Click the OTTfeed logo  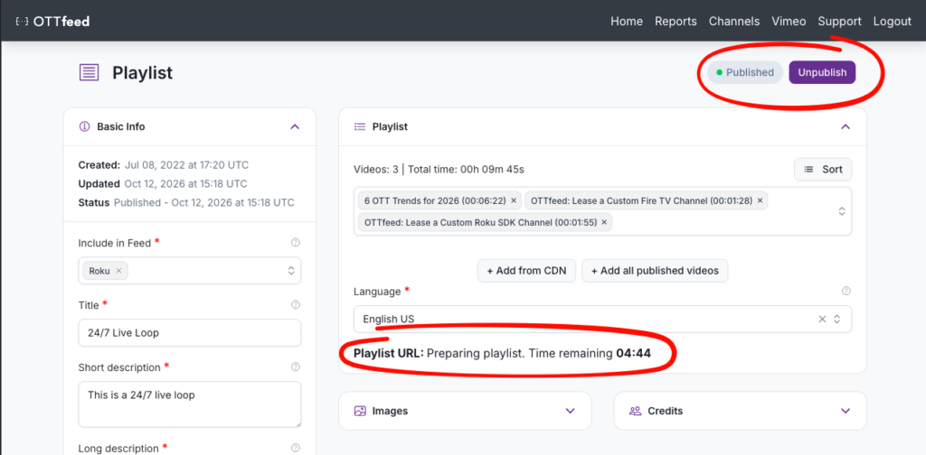[x=53, y=22]
